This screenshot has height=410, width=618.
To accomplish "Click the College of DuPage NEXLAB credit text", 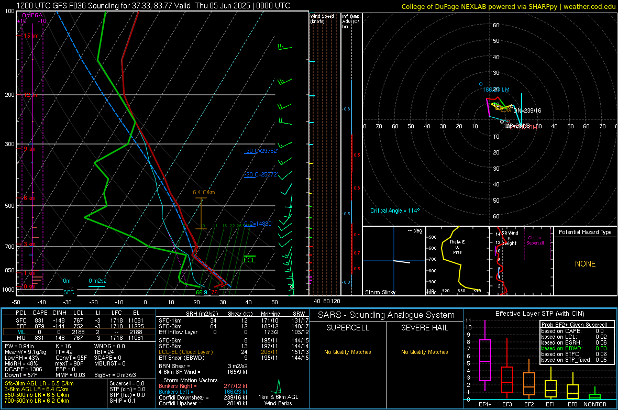I will (508, 6).
